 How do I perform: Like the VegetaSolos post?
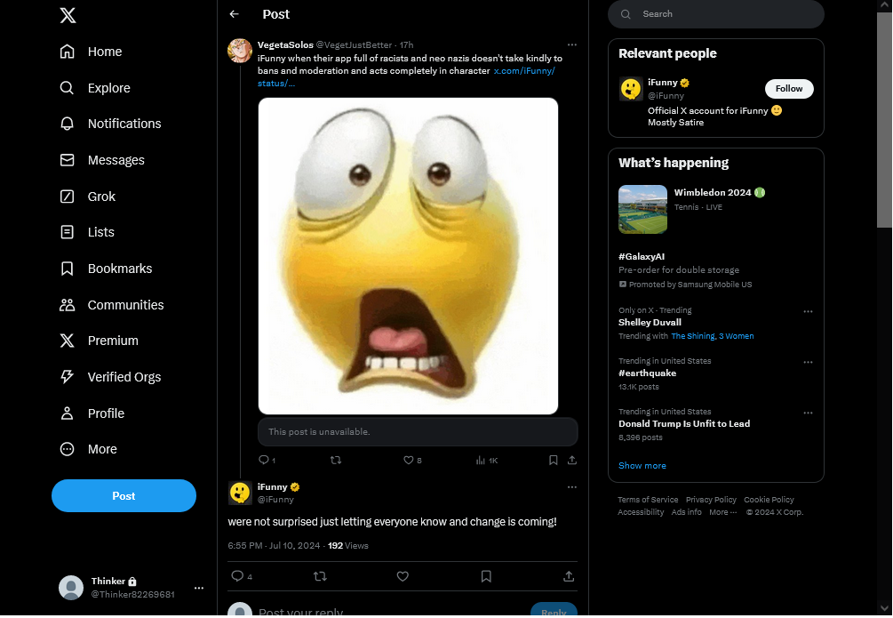coord(409,460)
